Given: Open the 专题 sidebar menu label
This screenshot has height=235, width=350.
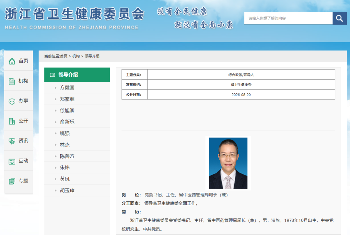Looking at the screenshot, I should [23, 181].
